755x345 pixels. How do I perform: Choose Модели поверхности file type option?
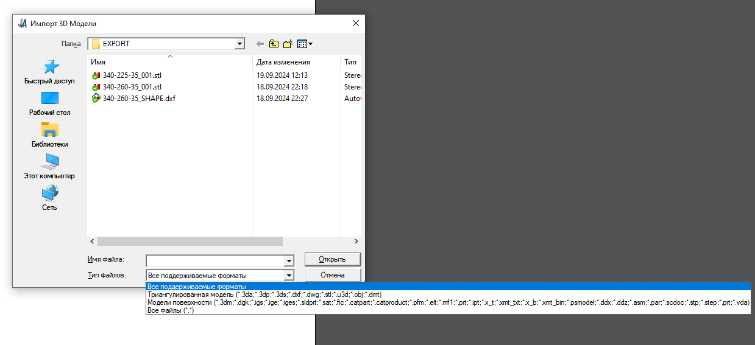click(x=448, y=302)
